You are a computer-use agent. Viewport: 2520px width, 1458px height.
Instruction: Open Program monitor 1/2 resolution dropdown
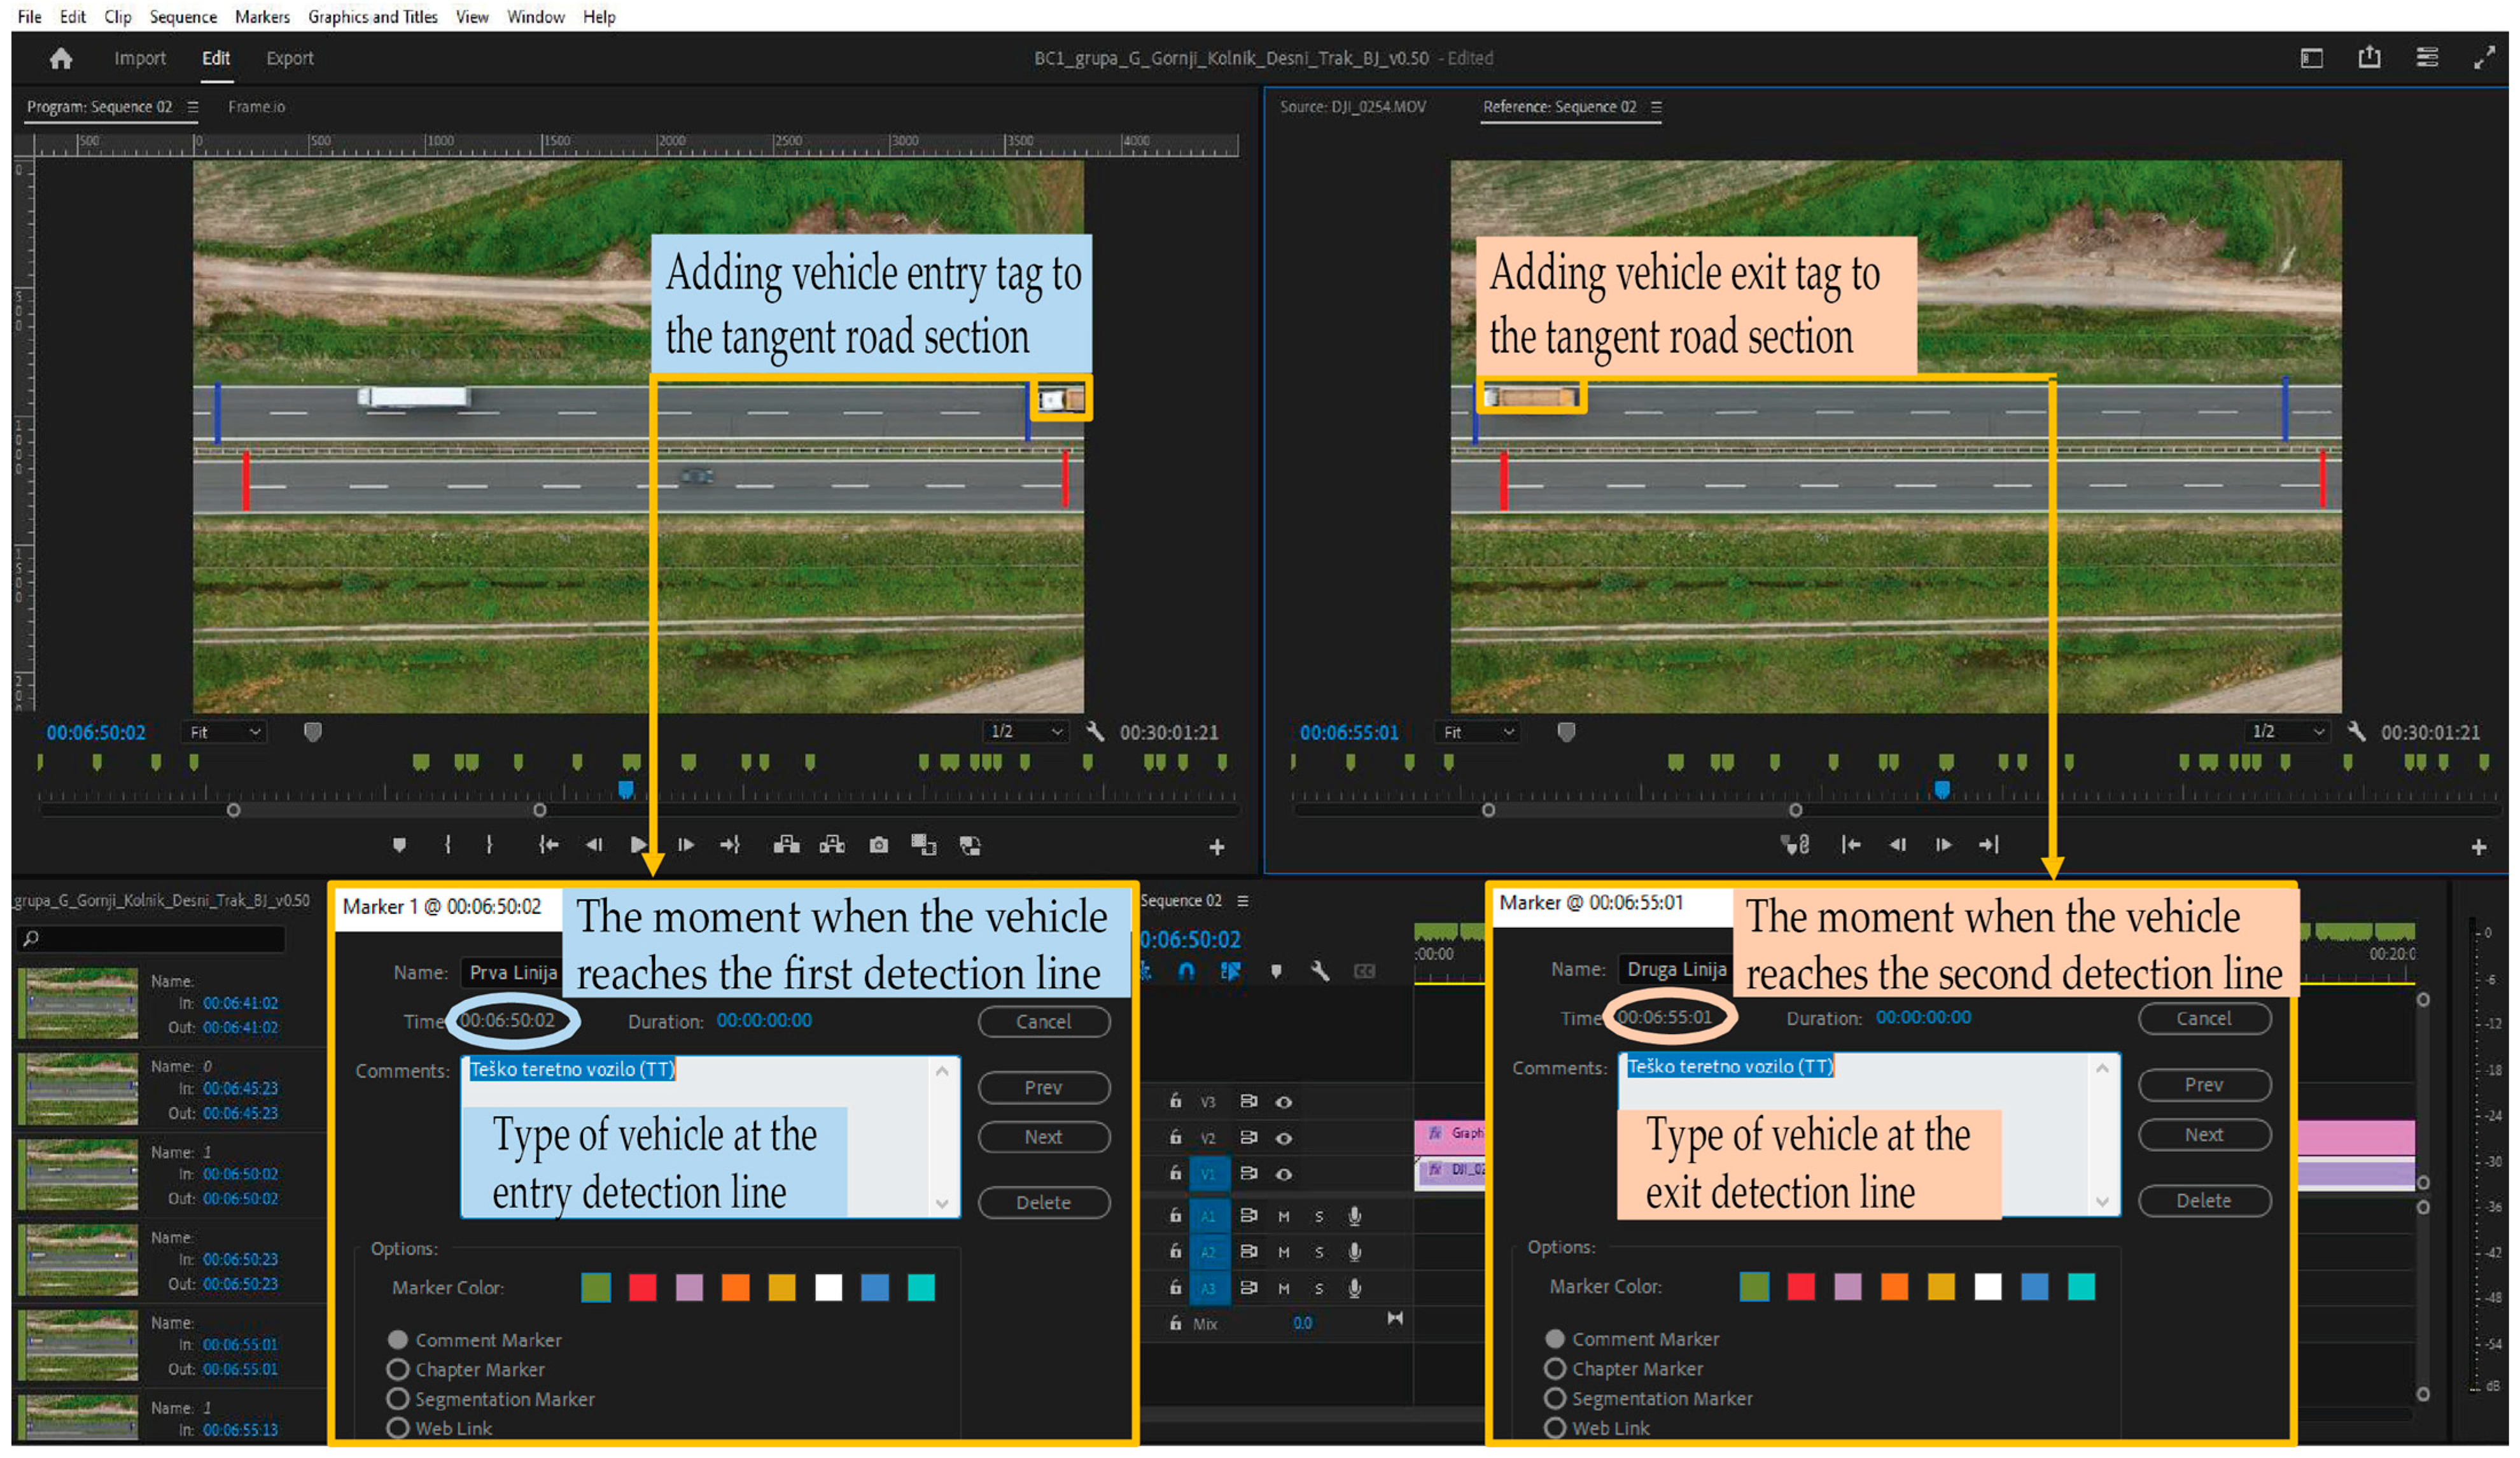point(1026,732)
